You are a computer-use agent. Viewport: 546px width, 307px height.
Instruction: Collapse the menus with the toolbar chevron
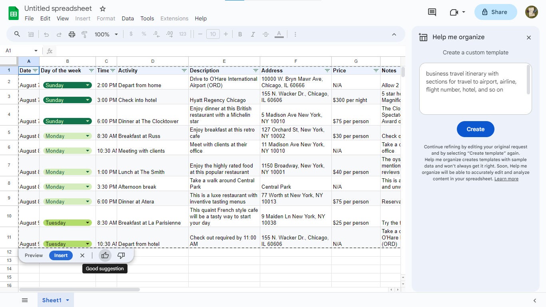pyautogui.click(x=394, y=34)
